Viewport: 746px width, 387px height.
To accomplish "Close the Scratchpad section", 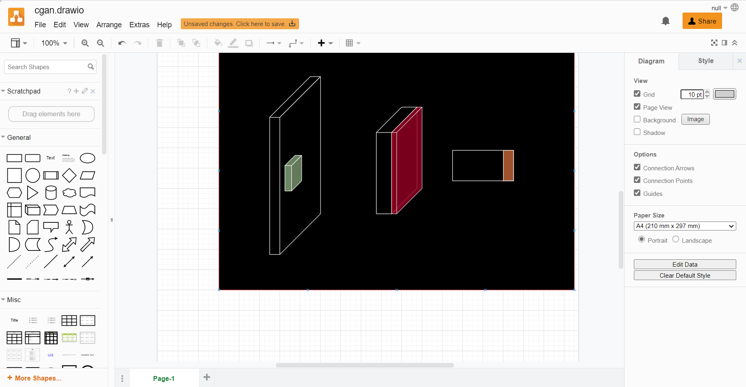I will click(93, 91).
